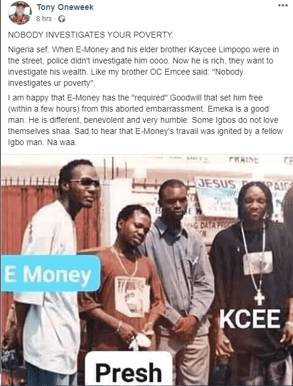Click the white cloth held in hands
Image resolution: width=293 pixels, height=386 pixels.
point(140,340)
